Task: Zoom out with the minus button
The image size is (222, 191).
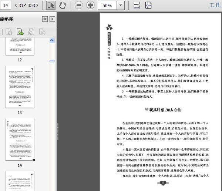Action: pyautogui.click(x=79, y=6)
